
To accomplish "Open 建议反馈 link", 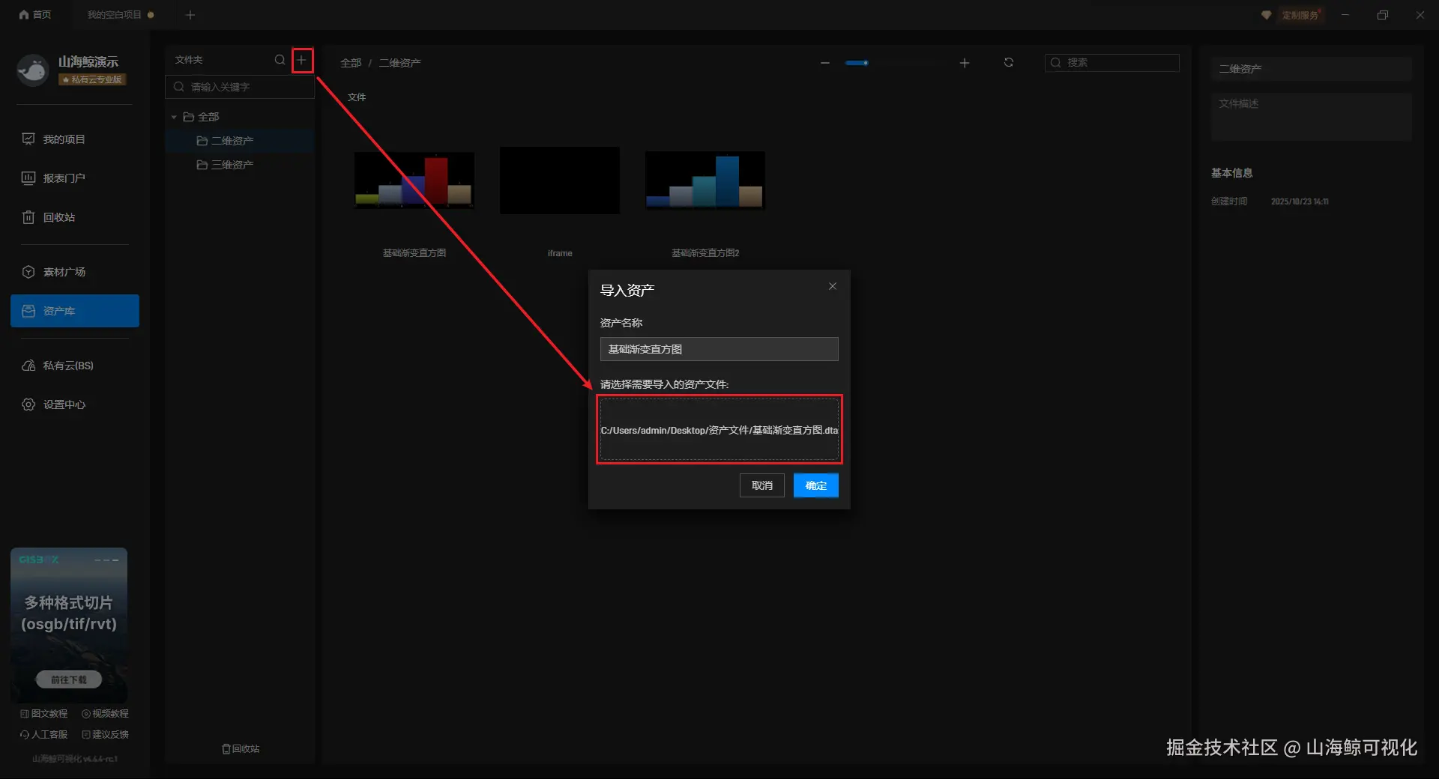I will (105, 735).
